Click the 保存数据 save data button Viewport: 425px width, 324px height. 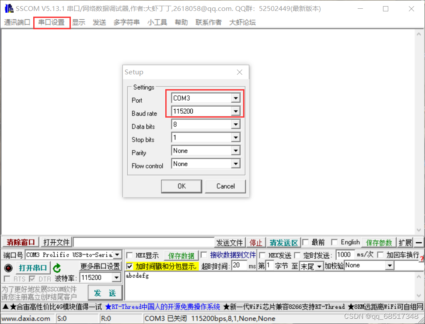pyautogui.click(x=181, y=255)
